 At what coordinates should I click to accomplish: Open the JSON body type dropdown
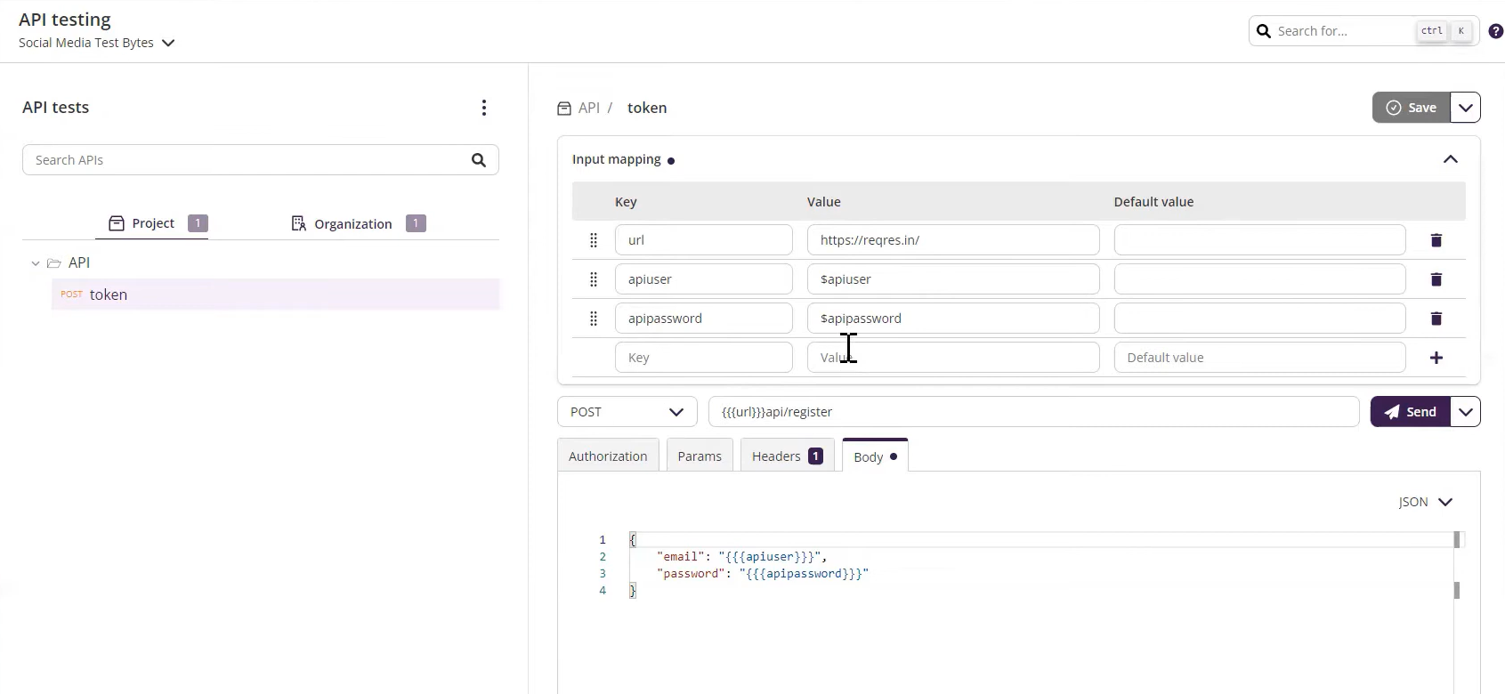click(x=1426, y=502)
